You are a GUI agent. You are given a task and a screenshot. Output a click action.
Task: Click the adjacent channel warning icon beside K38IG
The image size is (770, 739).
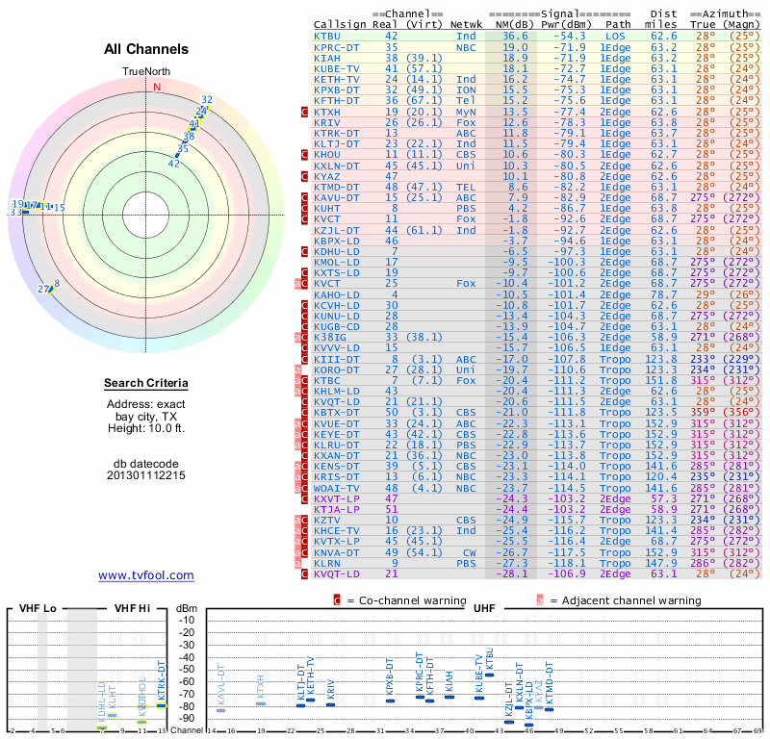pos(297,338)
